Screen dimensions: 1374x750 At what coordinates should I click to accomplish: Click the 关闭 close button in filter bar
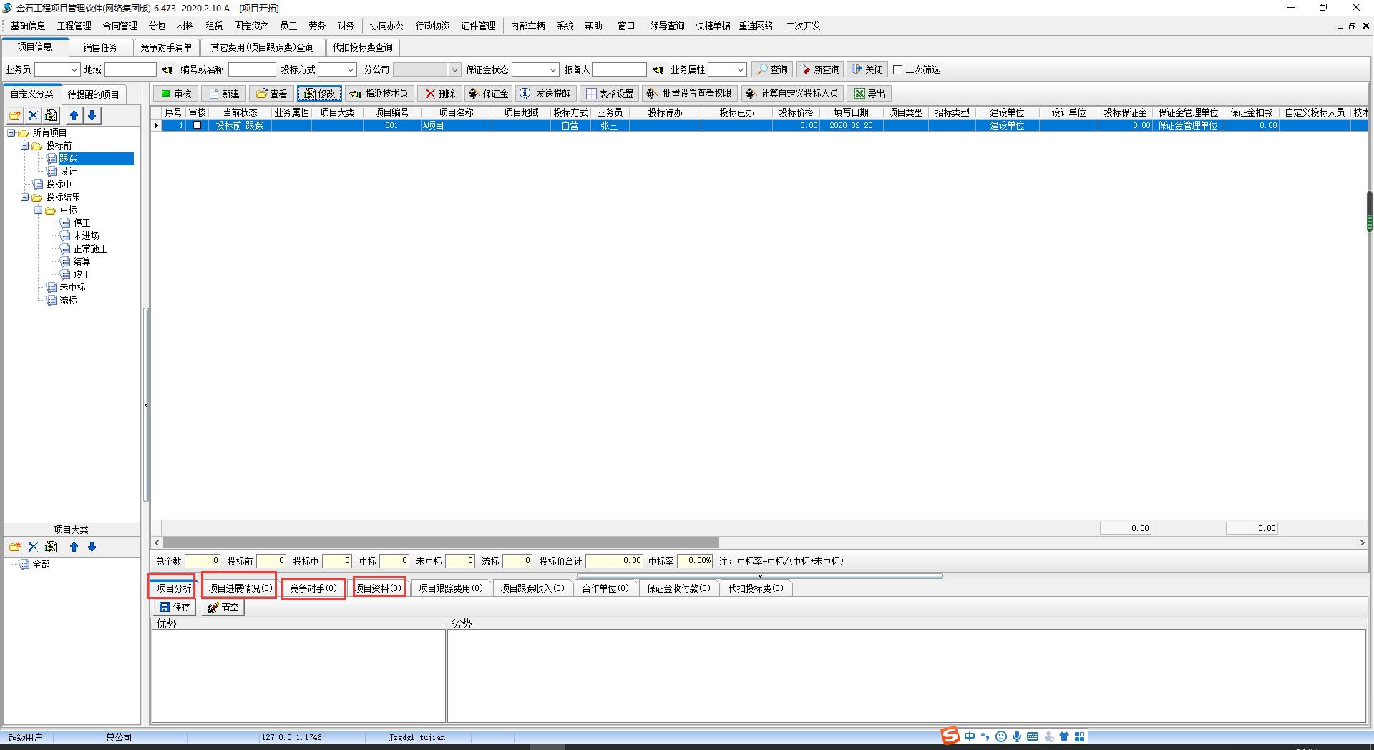(867, 69)
